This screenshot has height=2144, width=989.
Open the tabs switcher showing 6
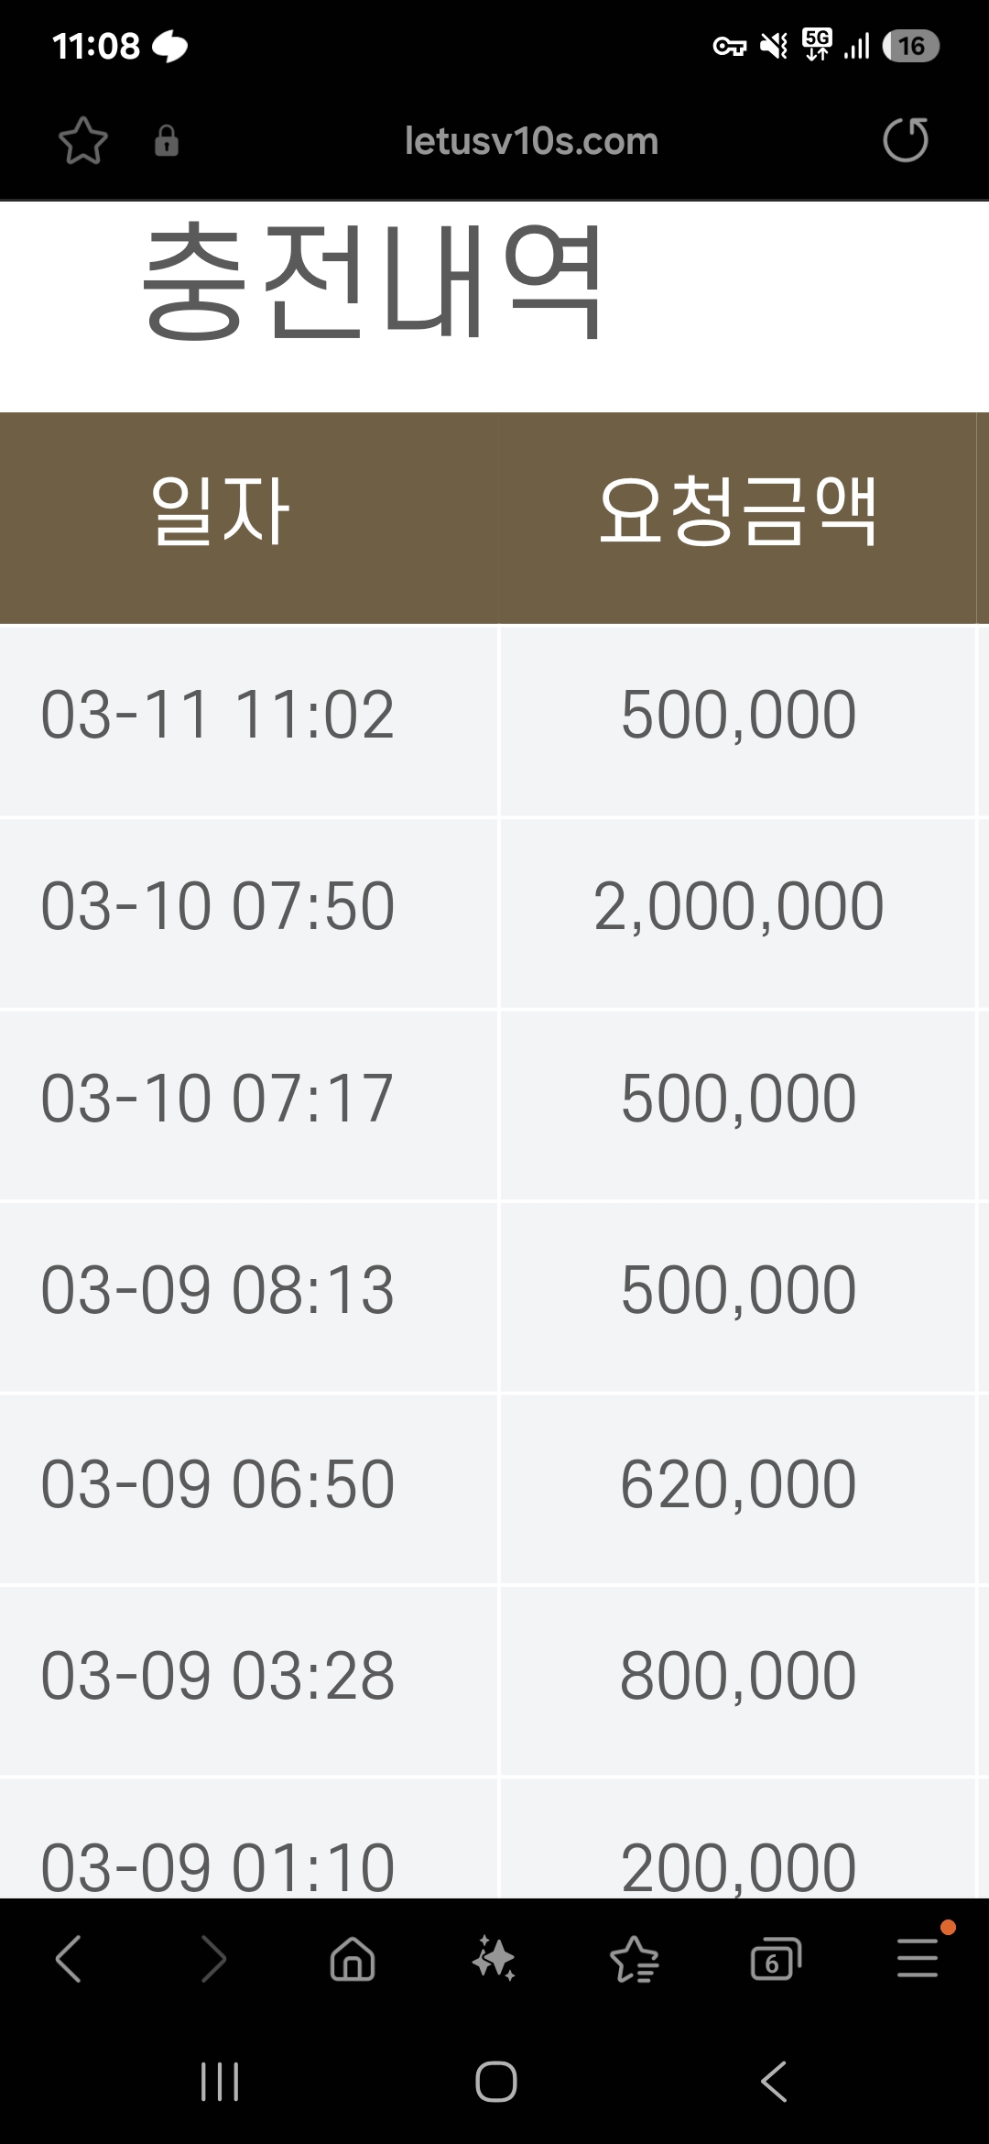[x=775, y=1959]
